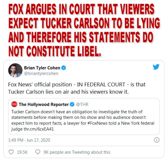This screenshot has width=167, height=161.
Task: Click the @THR handle
Action: tap(82, 104)
